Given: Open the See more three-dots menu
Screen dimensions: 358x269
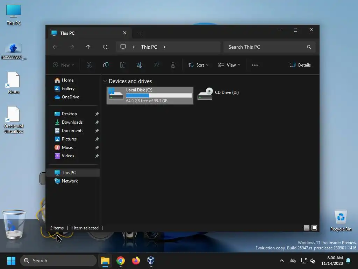Looking at the screenshot, I should [x=255, y=65].
